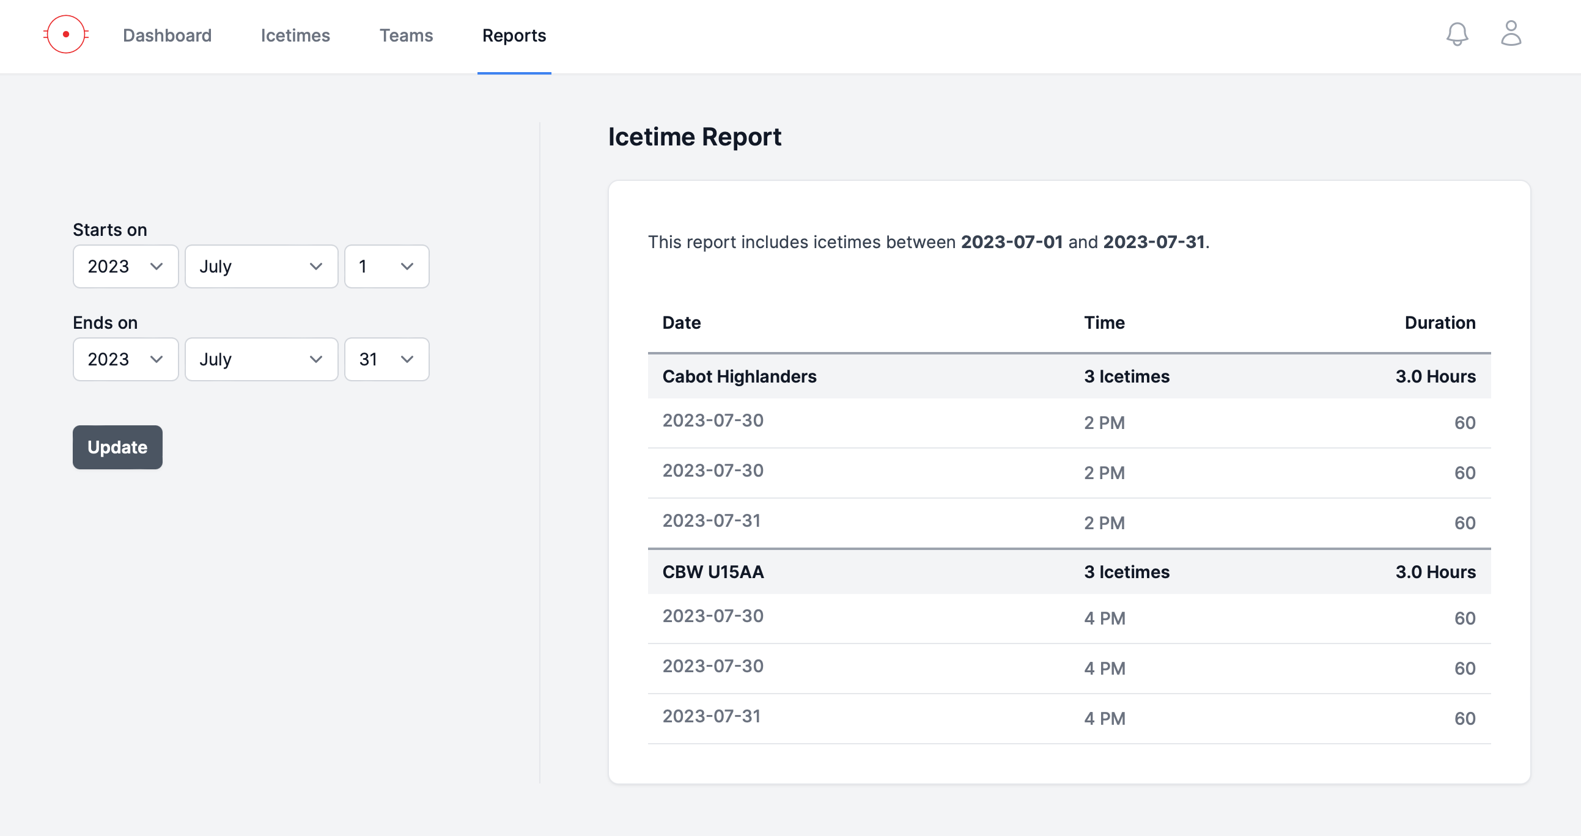The width and height of the screenshot is (1581, 836).
Task: Switch to the Icetimes tab
Action: coord(295,35)
